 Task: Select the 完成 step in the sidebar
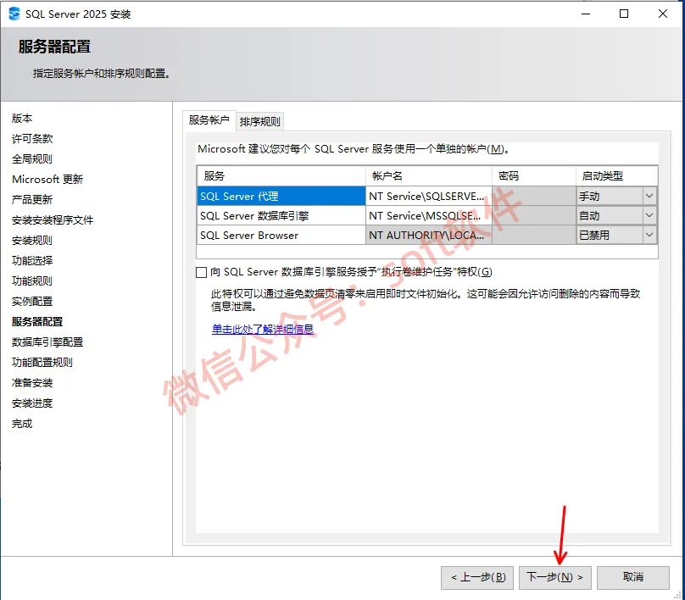[x=22, y=424]
